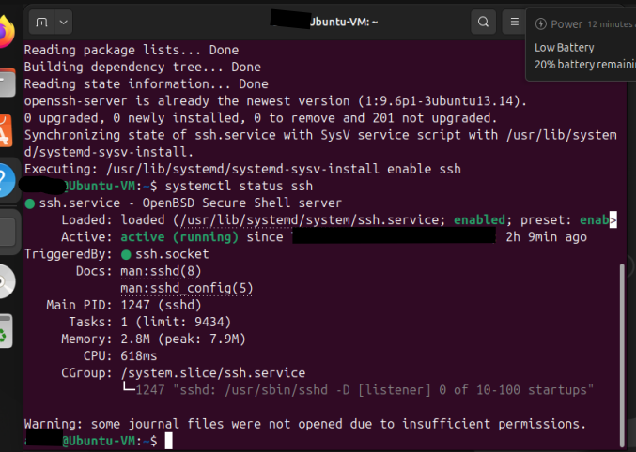Click the journal files warning line

(x=305, y=424)
